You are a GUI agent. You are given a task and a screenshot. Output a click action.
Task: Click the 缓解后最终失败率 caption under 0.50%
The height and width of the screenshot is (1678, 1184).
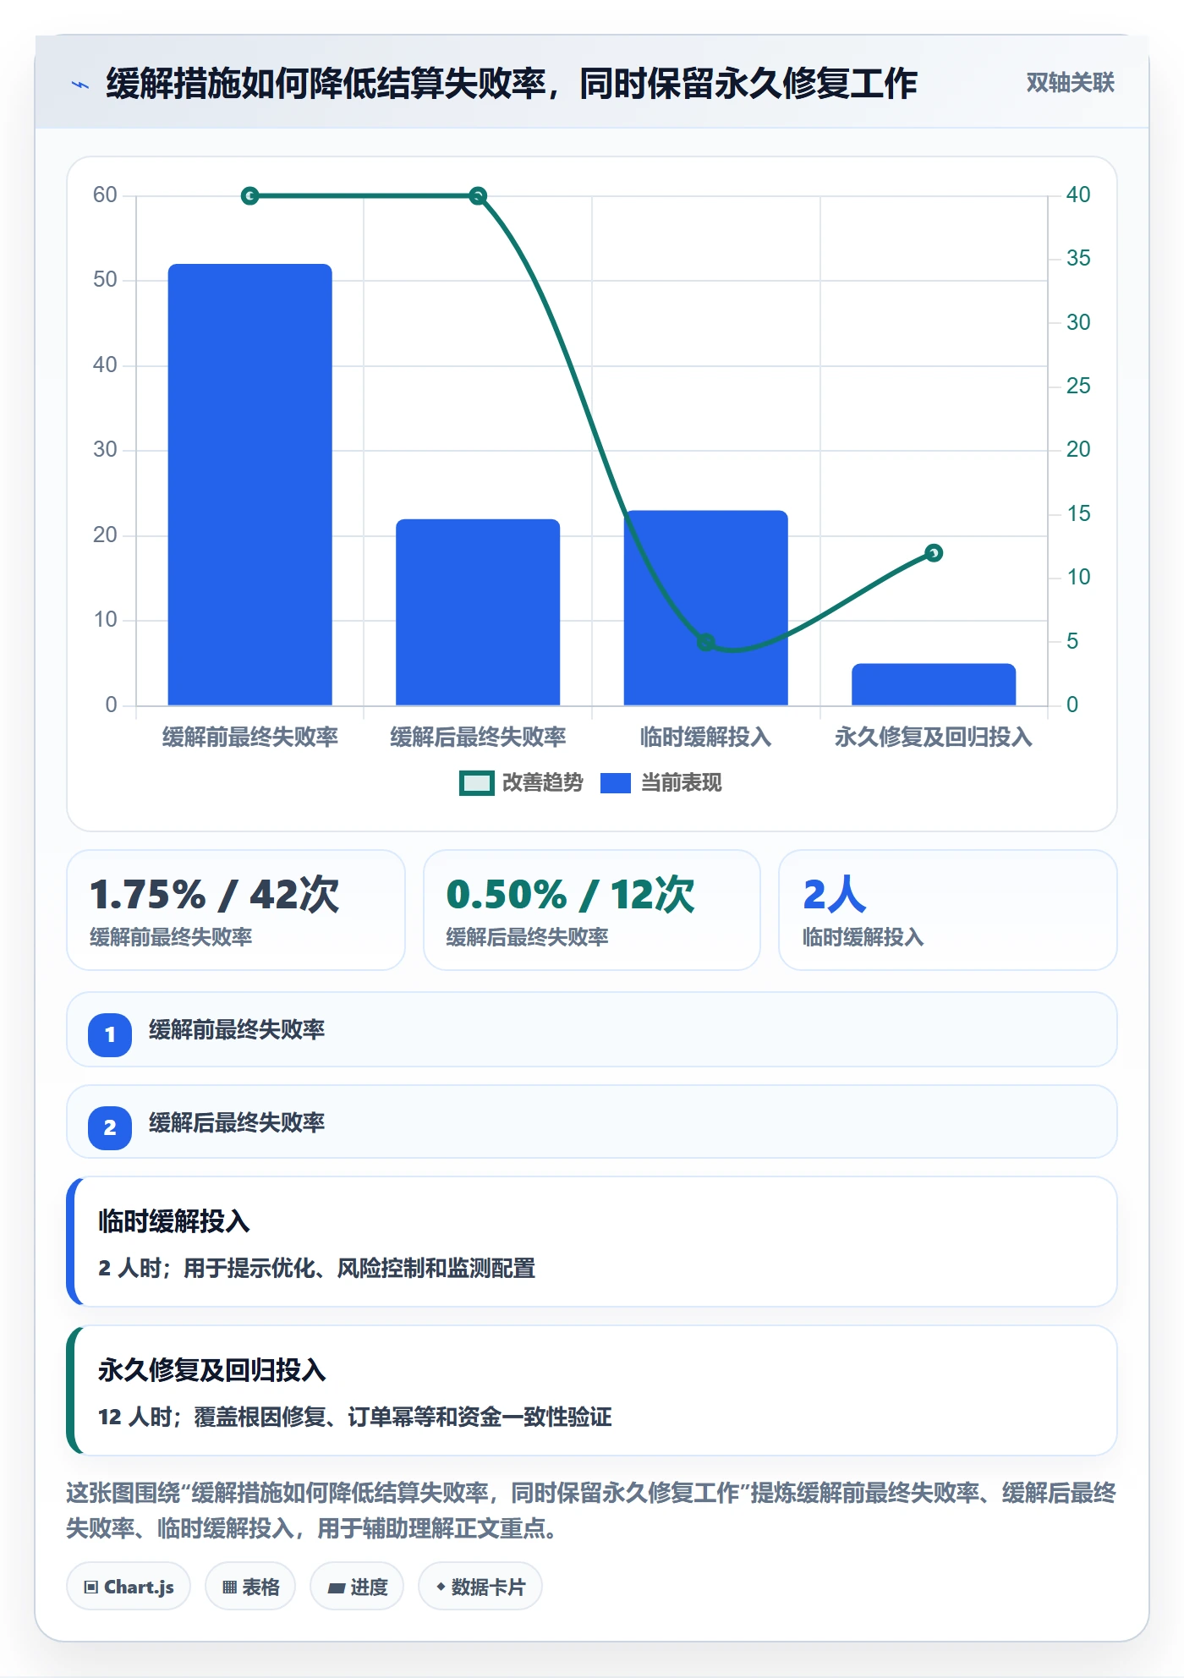[x=528, y=937]
